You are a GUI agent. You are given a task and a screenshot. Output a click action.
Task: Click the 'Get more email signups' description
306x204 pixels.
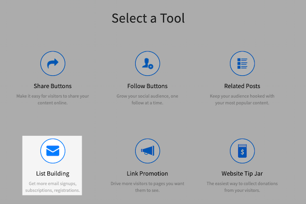pyautogui.click(x=53, y=187)
